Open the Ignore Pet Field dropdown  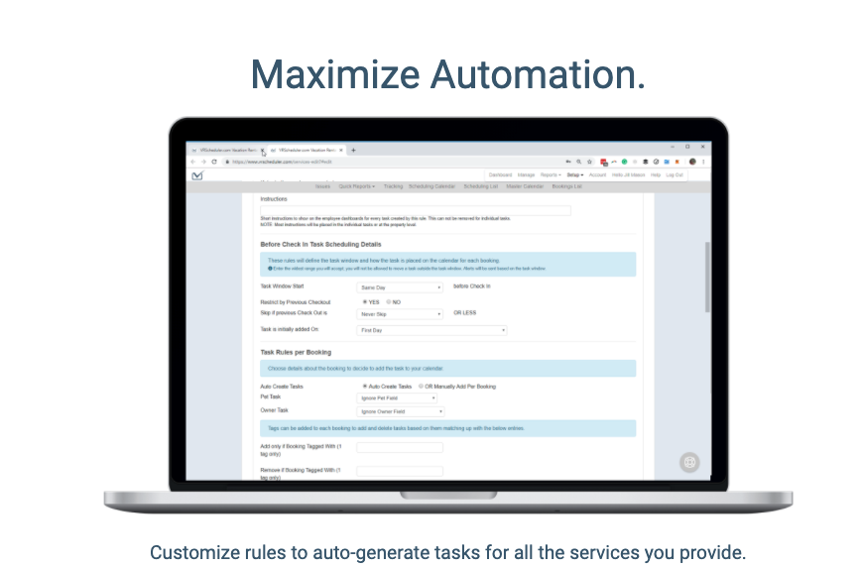tap(397, 398)
